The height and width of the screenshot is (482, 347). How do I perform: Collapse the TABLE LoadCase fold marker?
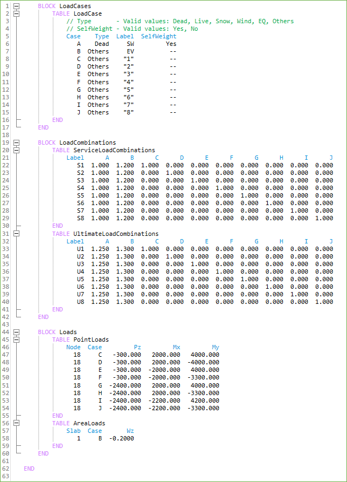16,13
